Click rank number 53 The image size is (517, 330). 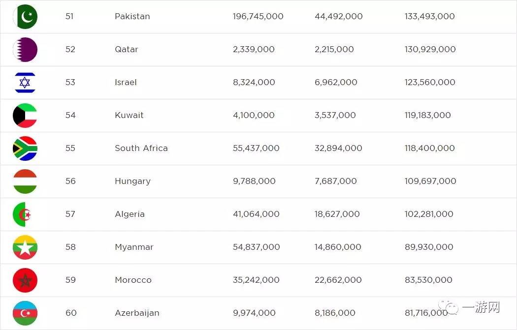(x=70, y=82)
